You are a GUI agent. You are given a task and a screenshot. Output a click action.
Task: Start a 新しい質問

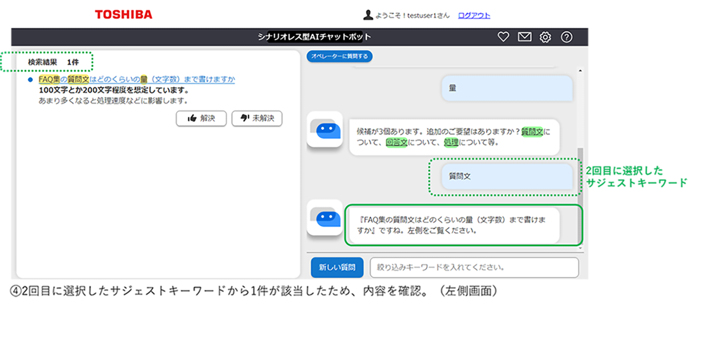(x=337, y=267)
